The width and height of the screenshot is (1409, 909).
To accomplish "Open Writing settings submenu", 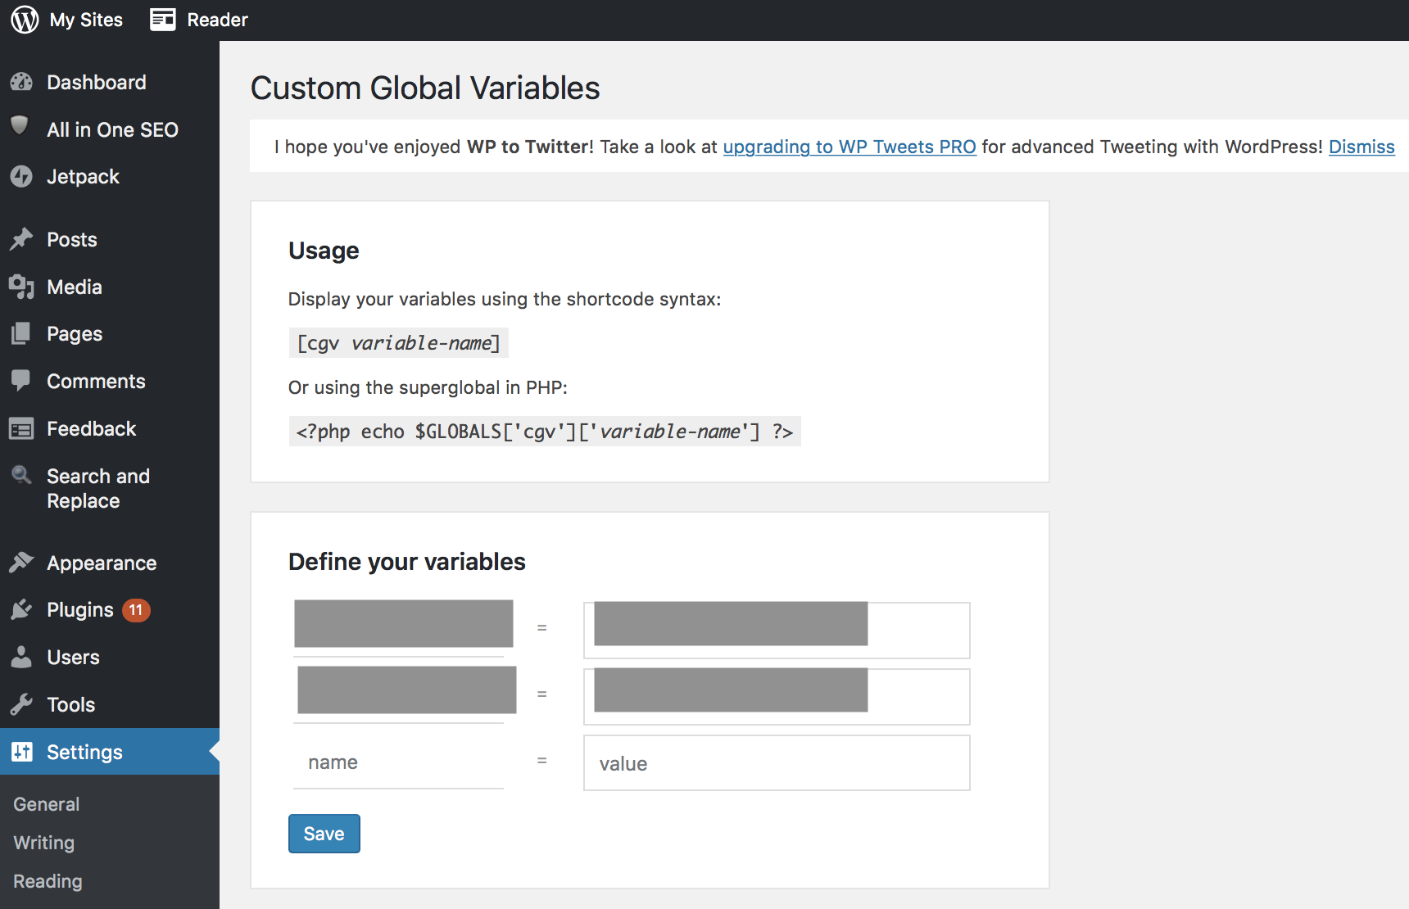I will coord(44,843).
